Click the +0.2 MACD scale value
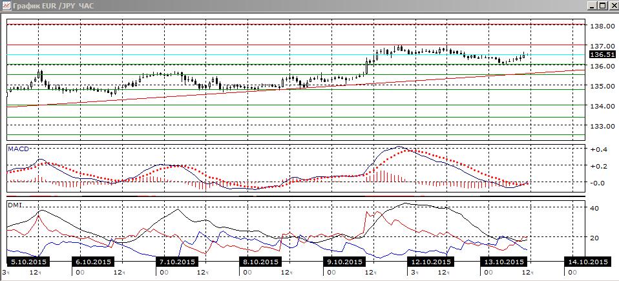Image resolution: width=619 pixels, height=281 pixels. click(x=598, y=166)
